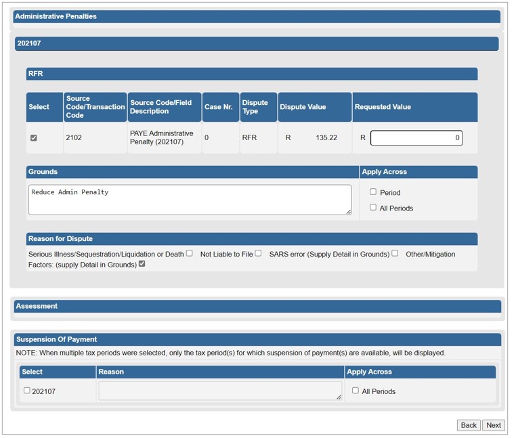Check Serious Illness/Sequestration/Liquidation or Death box
The image size is (516, 438).
click(189, 253)
